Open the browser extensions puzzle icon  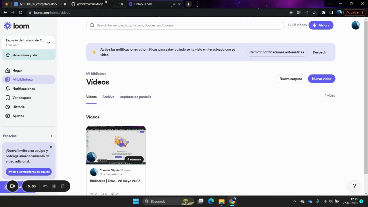click(x=323, y=13)
